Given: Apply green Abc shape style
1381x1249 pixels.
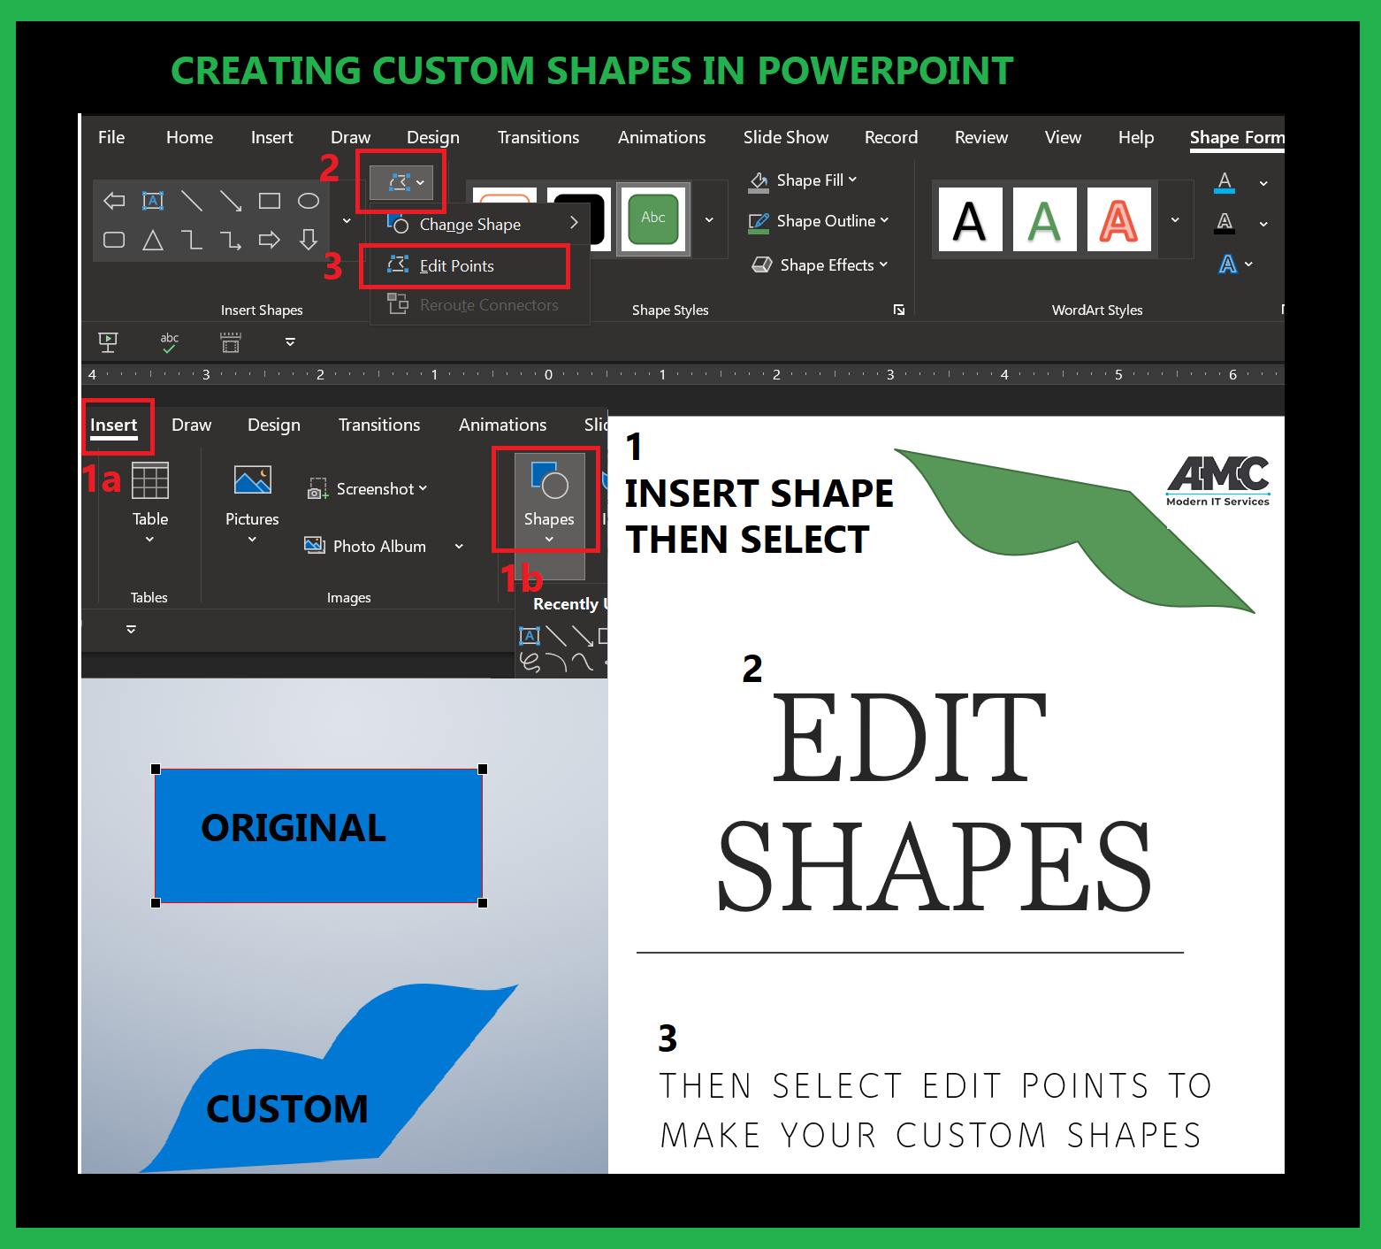Looking at the screenshot, I should click(653, 219).
